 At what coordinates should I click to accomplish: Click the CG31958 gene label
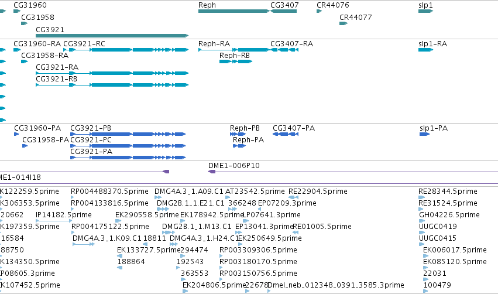38,17
